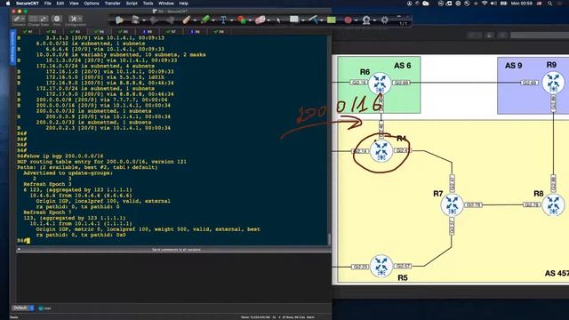Open the Help menu

(184, 4)
